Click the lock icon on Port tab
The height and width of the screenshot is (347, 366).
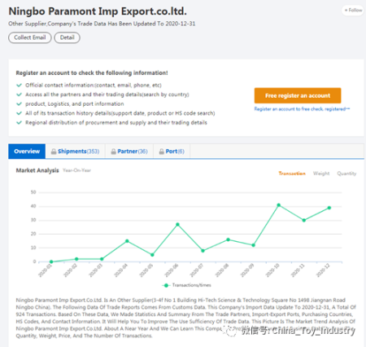click(161, 152)
